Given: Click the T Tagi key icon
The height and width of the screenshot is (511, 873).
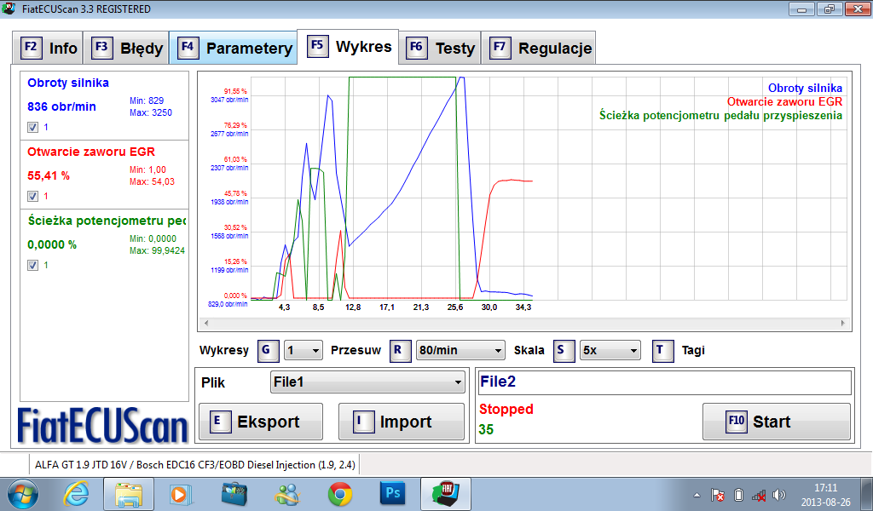Looking at the screenshot, I should coord(663,350).
